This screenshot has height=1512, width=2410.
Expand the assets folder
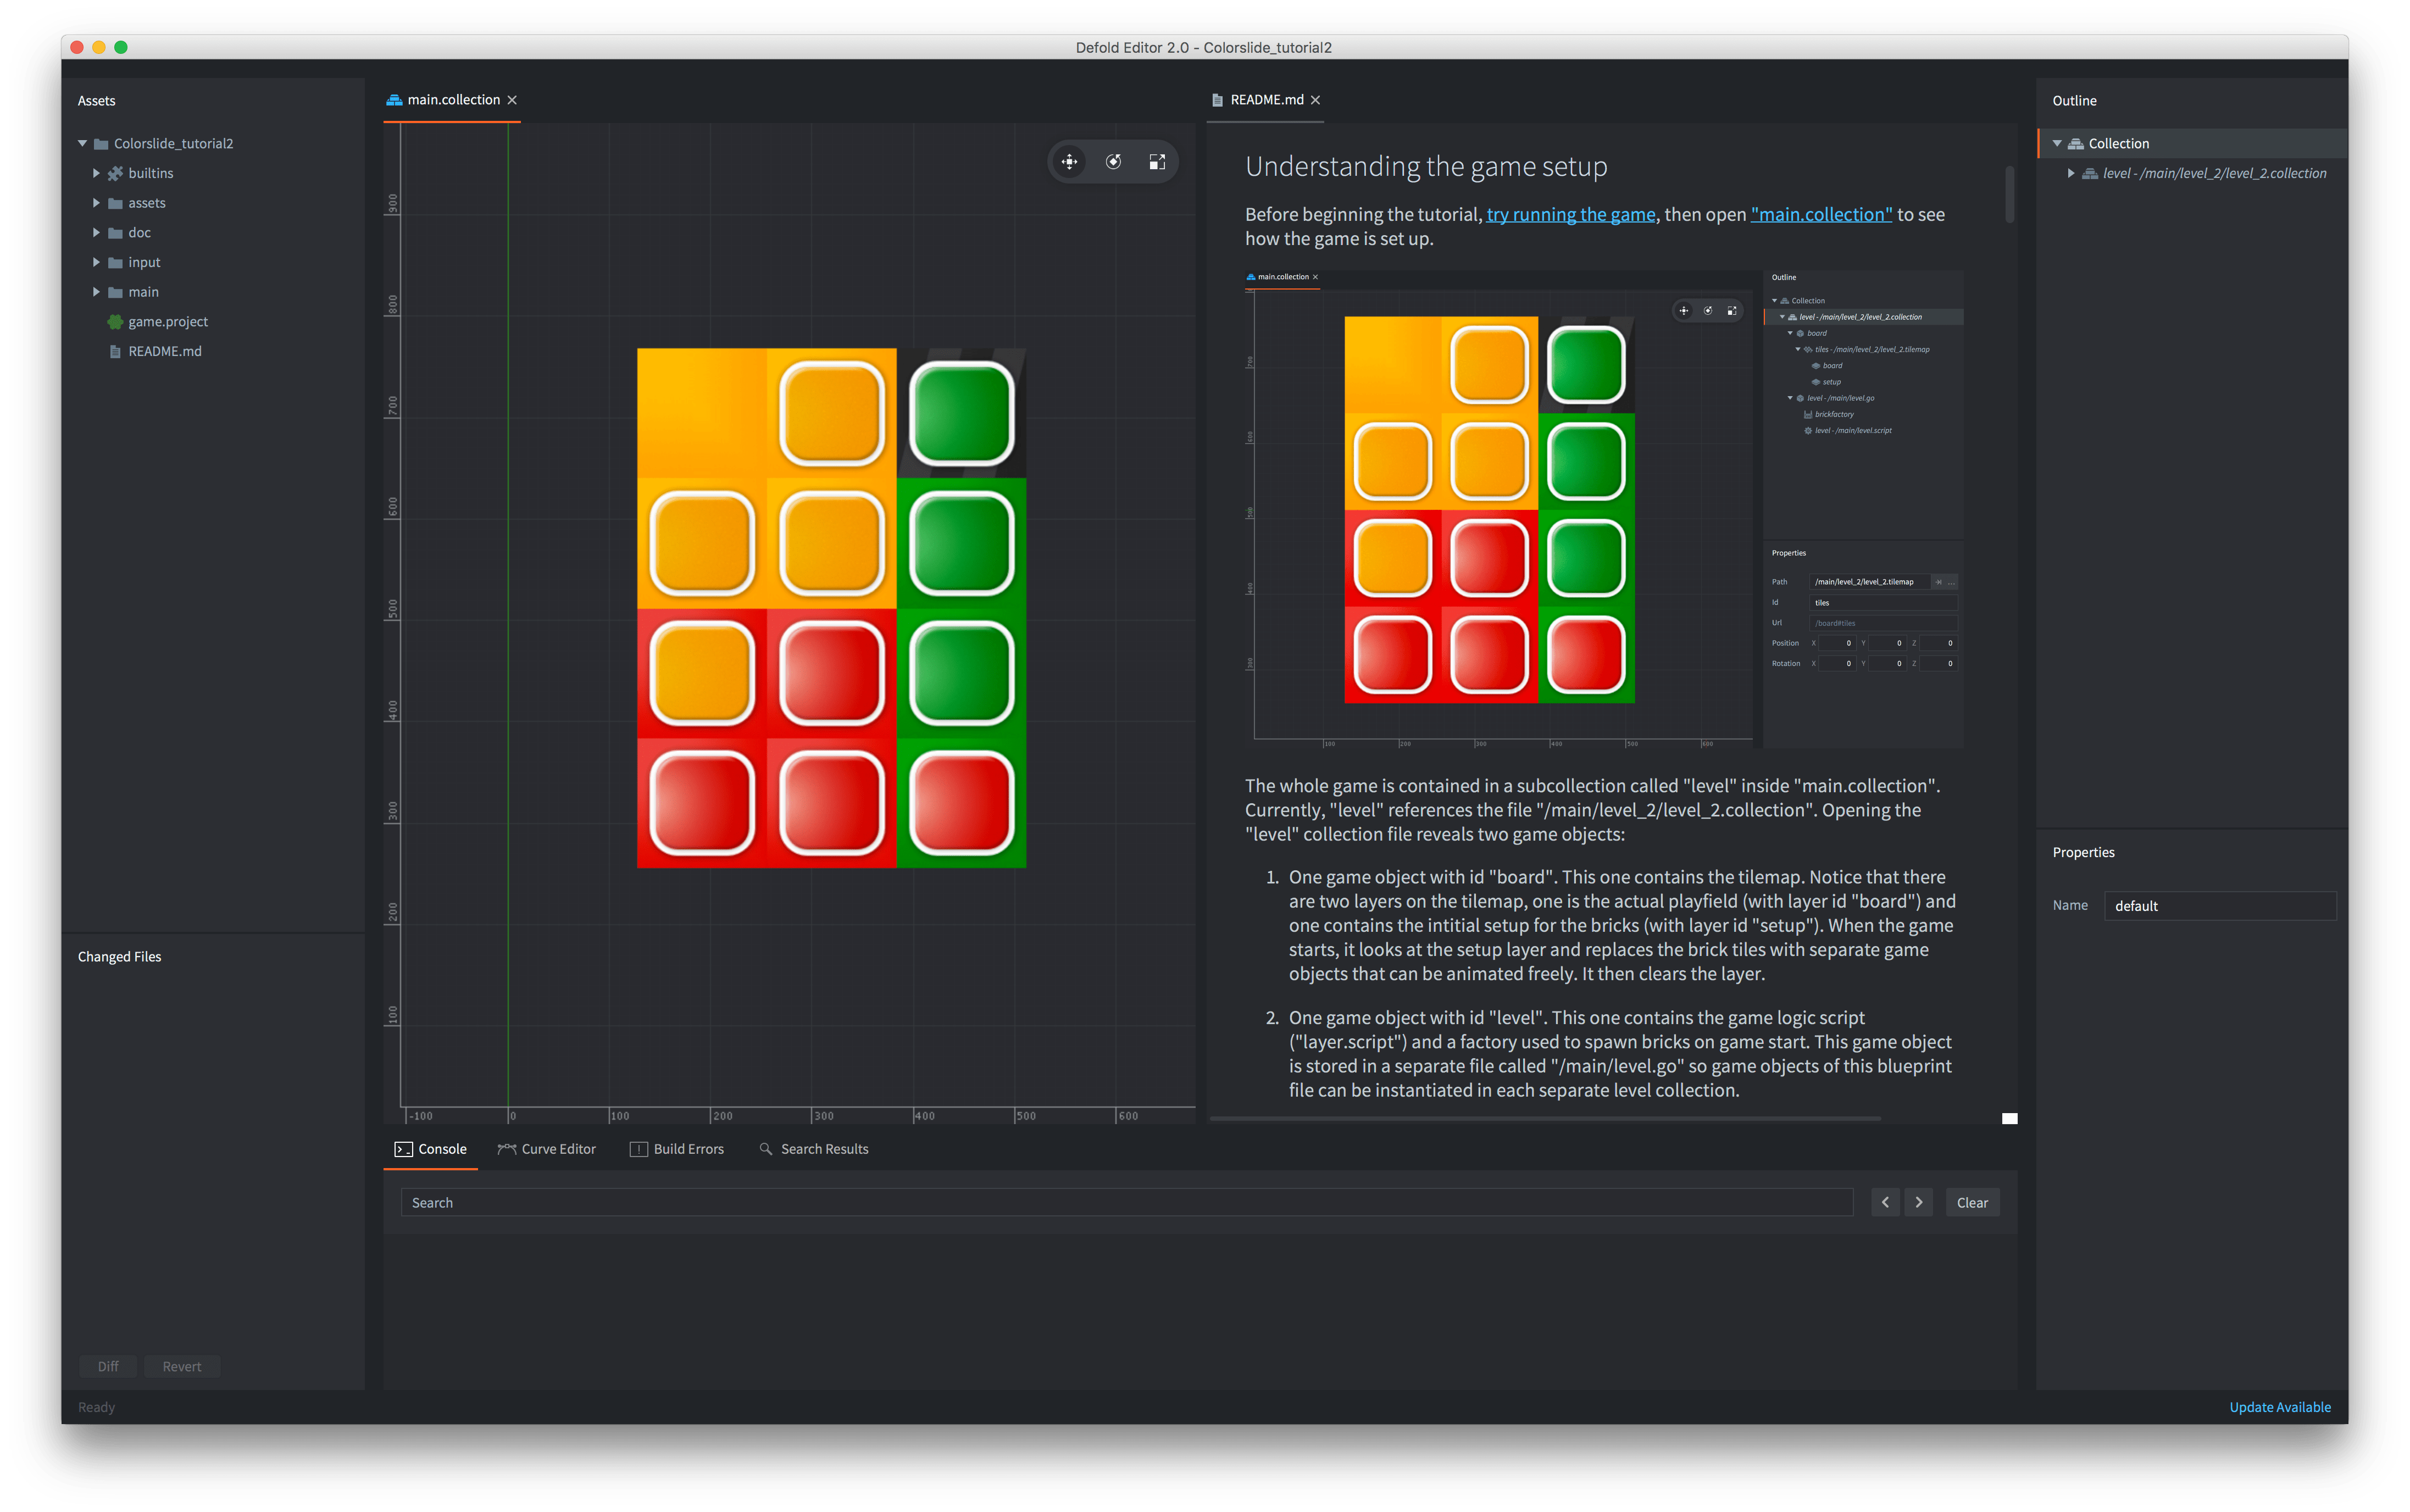96,203
